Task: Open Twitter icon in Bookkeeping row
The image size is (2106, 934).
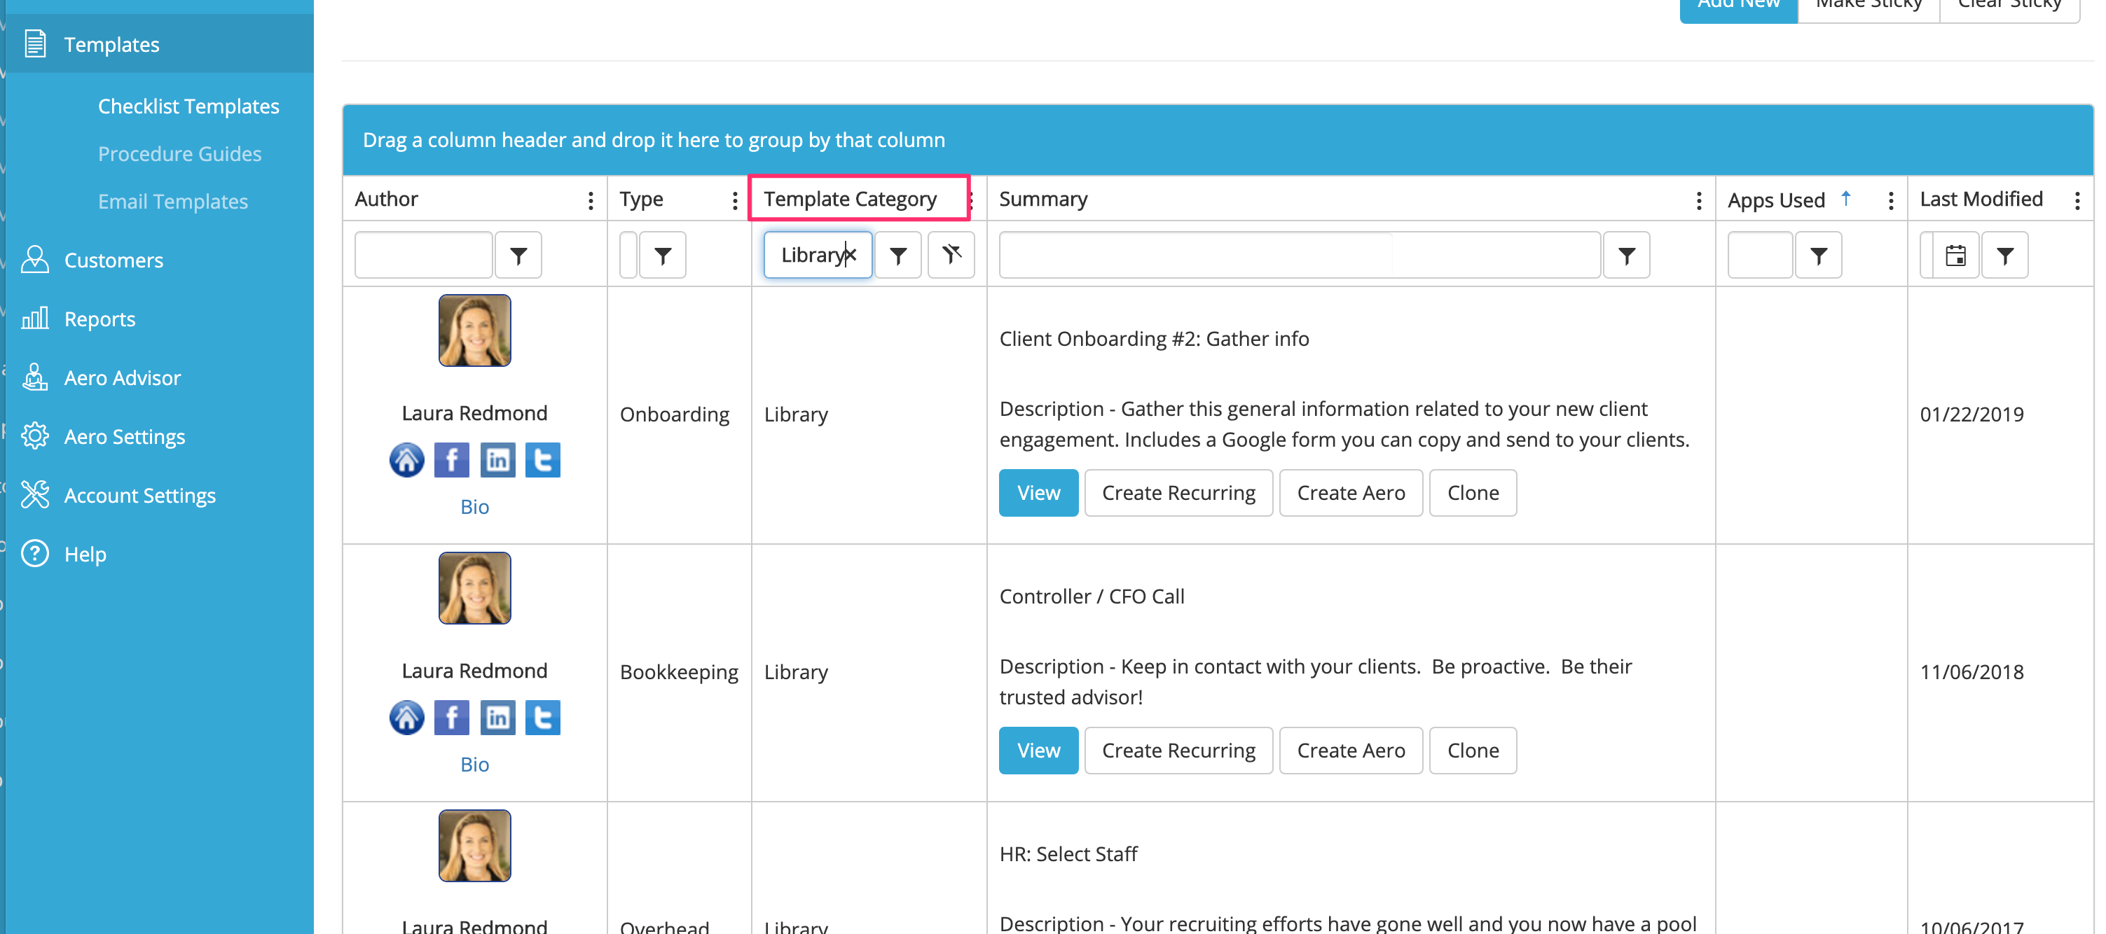Action: [543, 718]
